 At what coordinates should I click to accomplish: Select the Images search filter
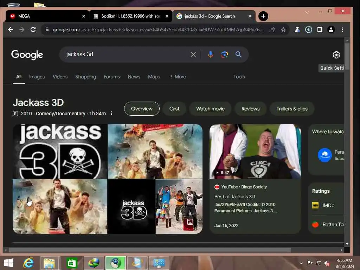(x=37, y=77)
